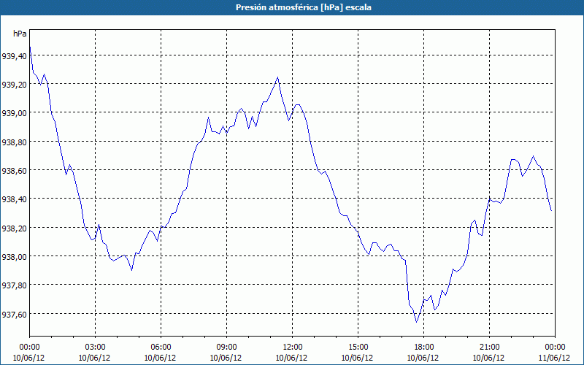The height and width of the screenshot is (365, 584).
Task: Select the 937,60 axis value
Action: coord(14,315)
